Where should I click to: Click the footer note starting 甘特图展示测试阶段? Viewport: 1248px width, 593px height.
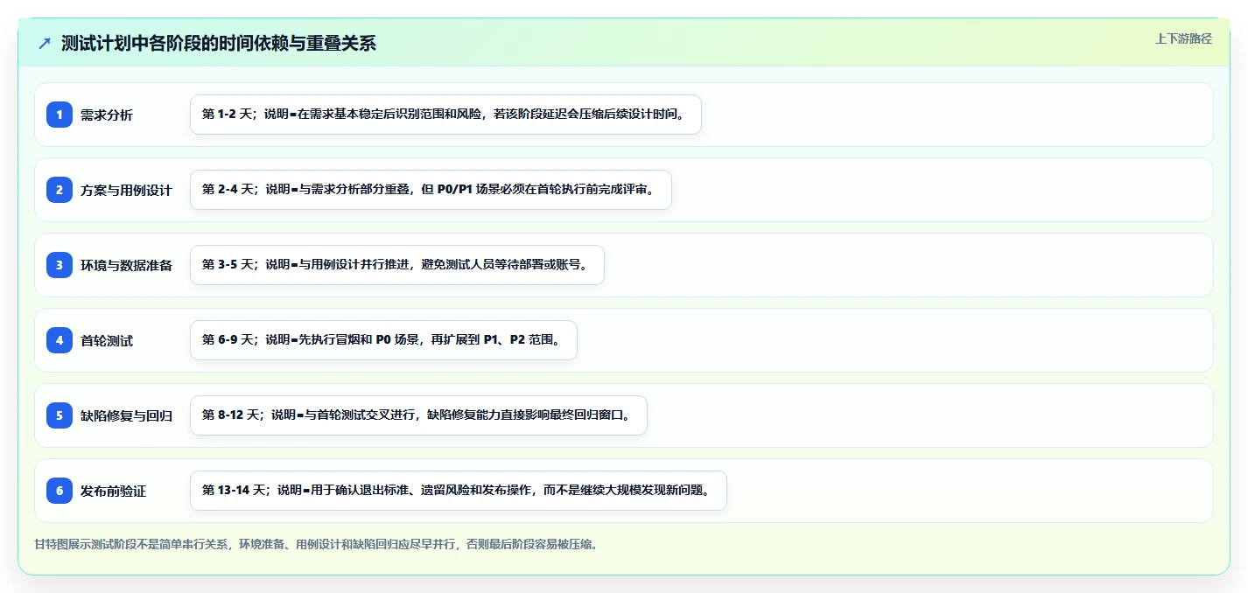[316, 544]
